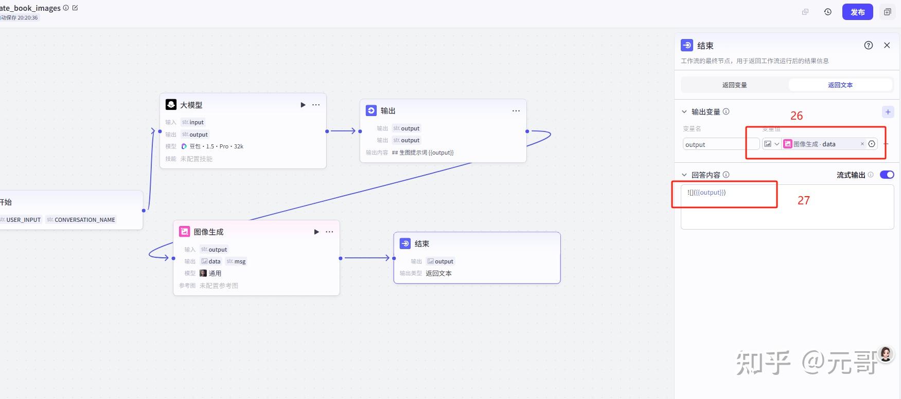Run the 图像生成 node with play icon
Image resolution: width=901 pixels, height=399 pixels.
[x=316, y=232]
